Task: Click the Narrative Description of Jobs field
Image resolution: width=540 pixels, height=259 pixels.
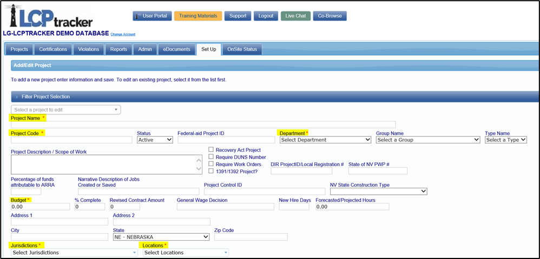Action: click(x=139, y=192)
